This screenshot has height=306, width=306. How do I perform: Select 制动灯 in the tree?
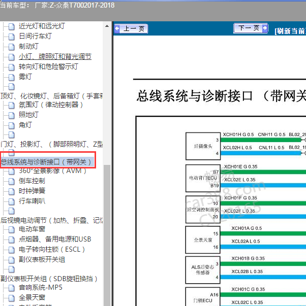click(x=28, y=46)
